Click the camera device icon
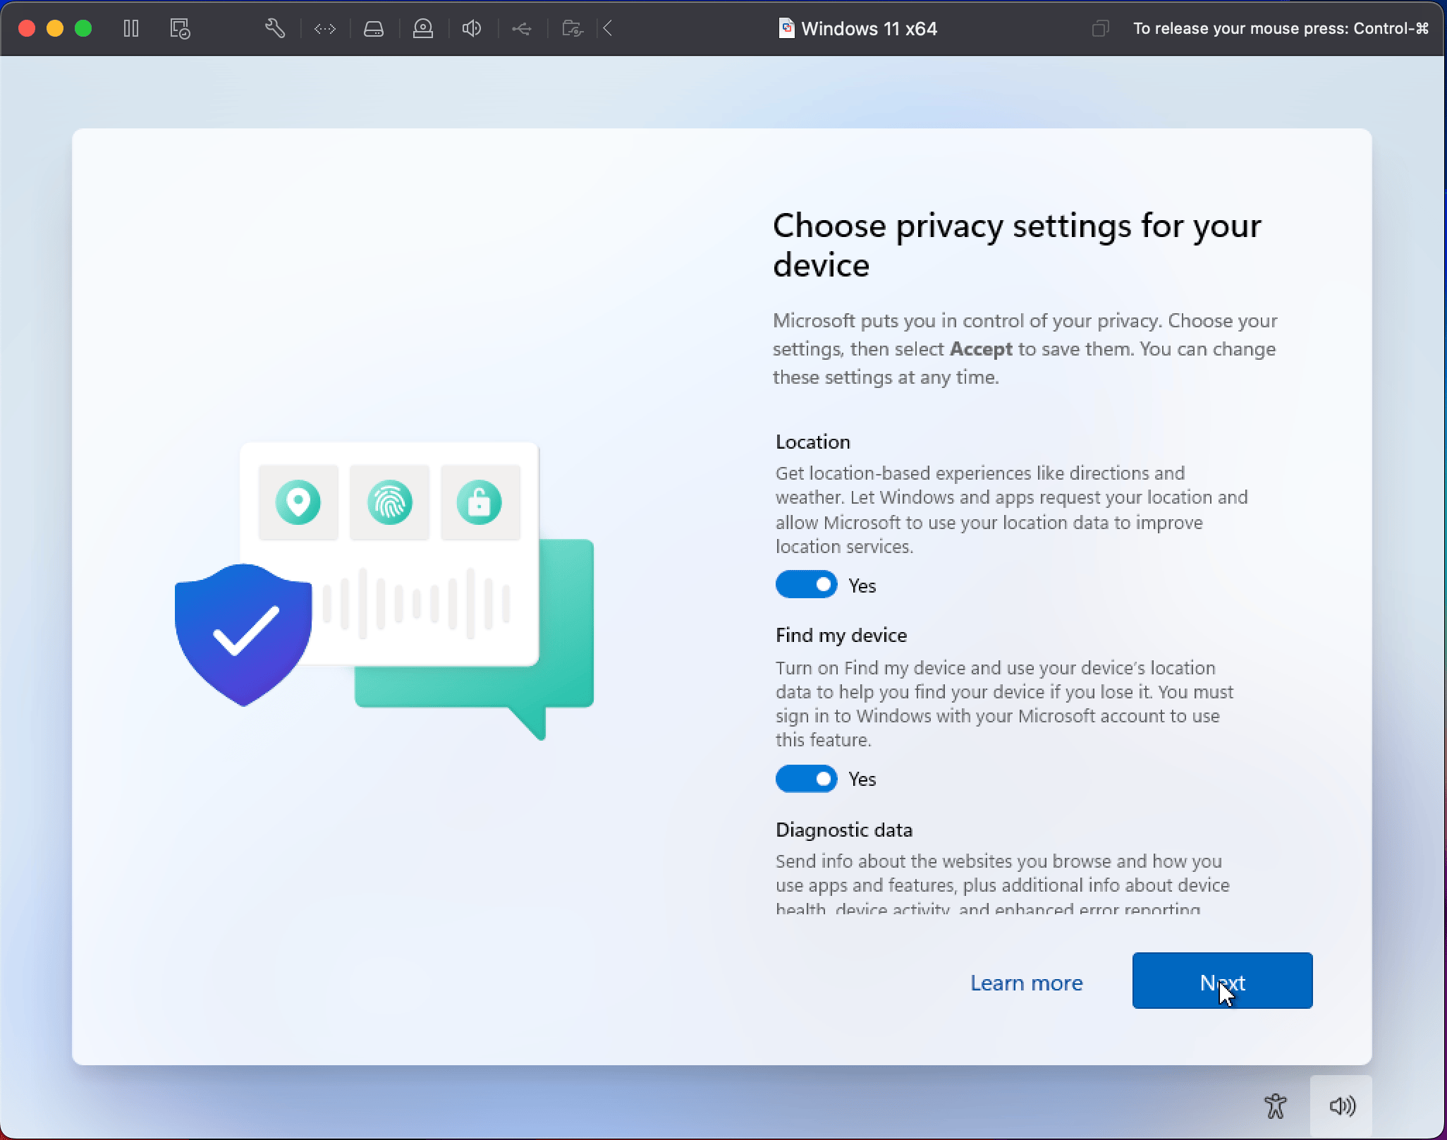The image size is (1447, 1140). [x=423, y=28]
